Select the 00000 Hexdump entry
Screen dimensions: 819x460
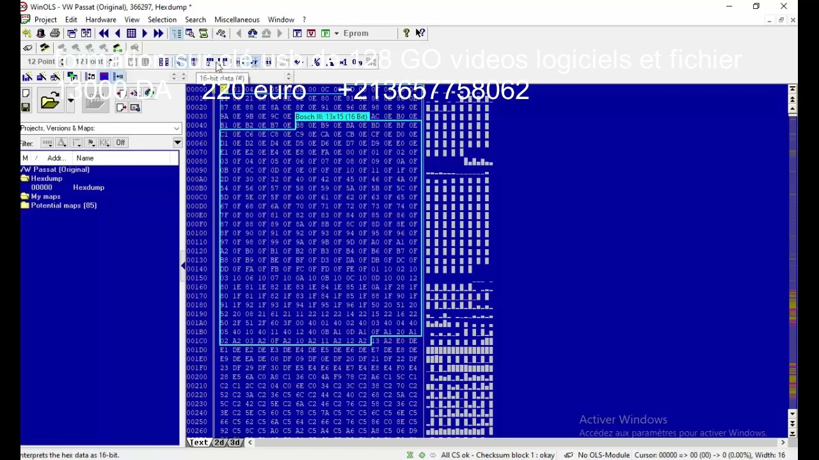coord(68,187)
